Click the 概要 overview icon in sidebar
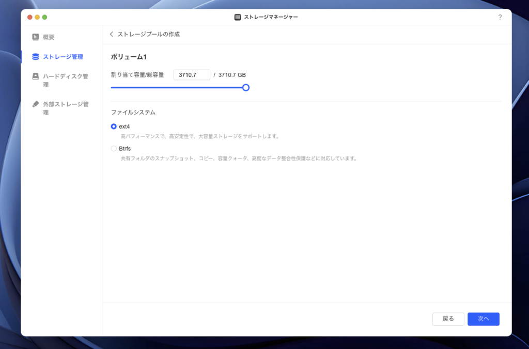Viewport: 529px width, 349px height. pos(36,37)
